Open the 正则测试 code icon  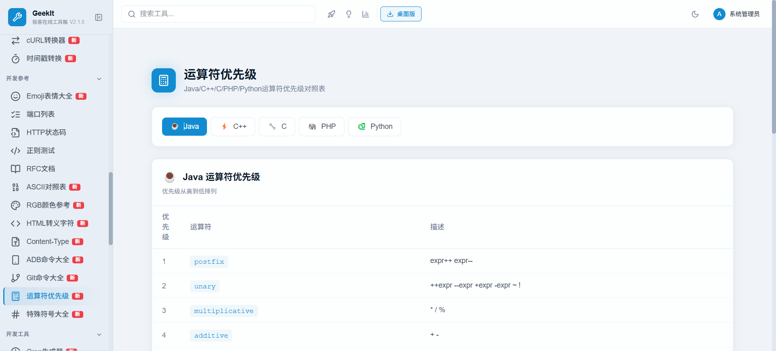[15, 151]
